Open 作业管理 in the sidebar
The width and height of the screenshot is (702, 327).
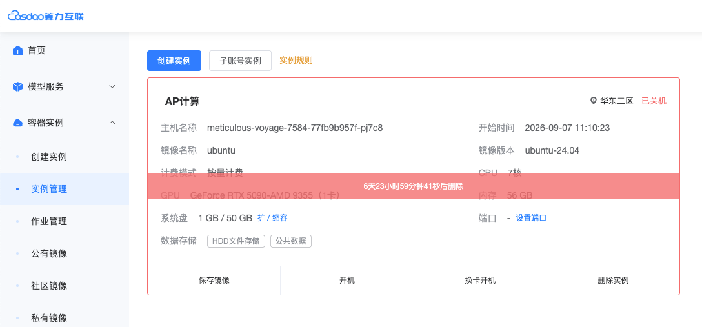[x=49, y=221]
